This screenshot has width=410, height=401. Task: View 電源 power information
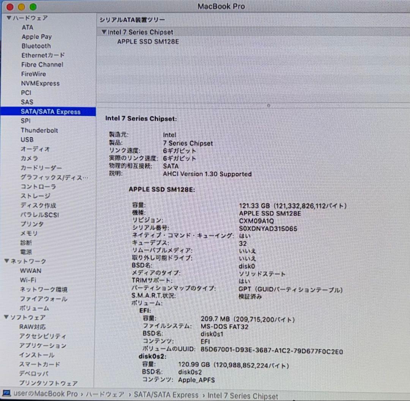[27, 252]
